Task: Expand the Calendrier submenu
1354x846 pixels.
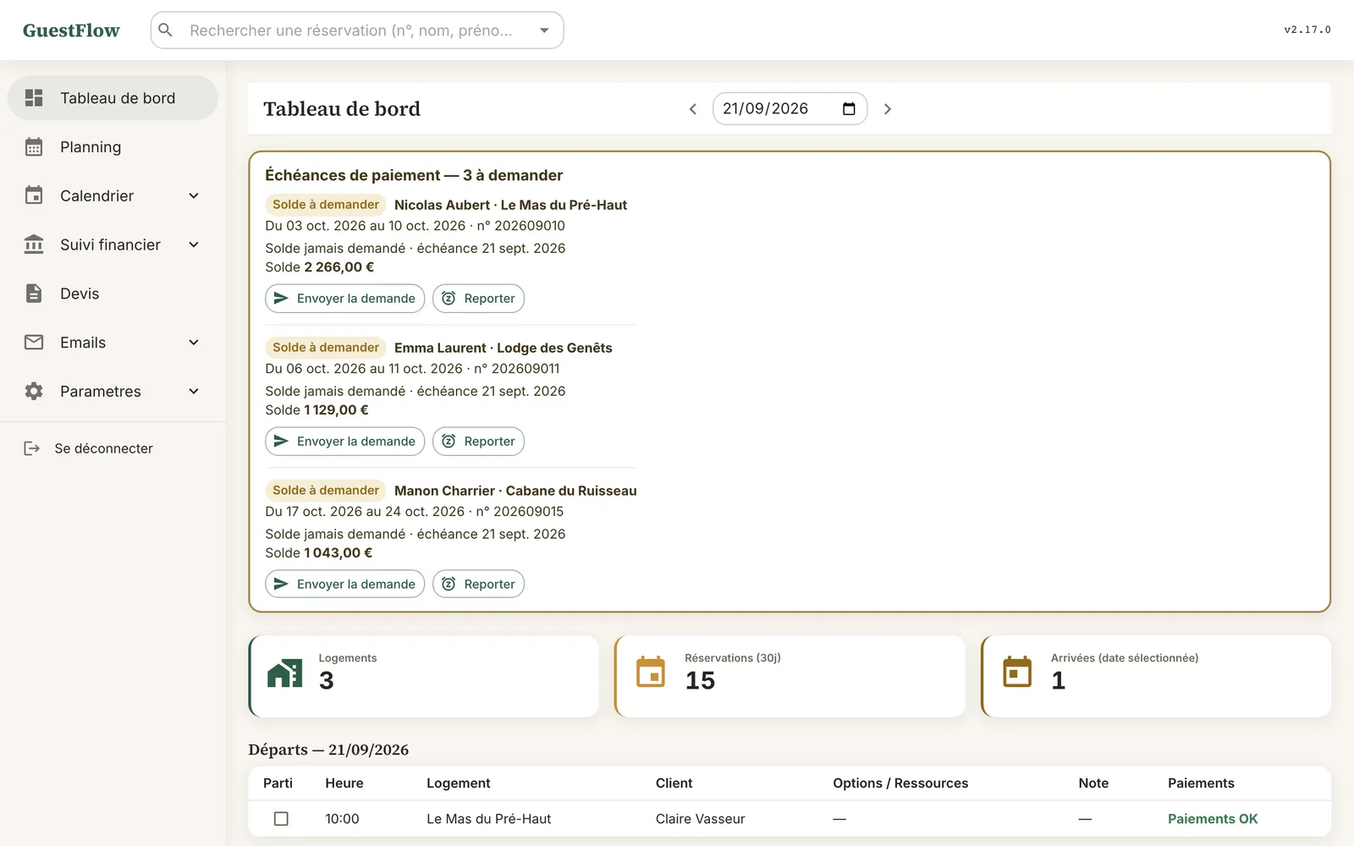Action: (x=194, y=196)
